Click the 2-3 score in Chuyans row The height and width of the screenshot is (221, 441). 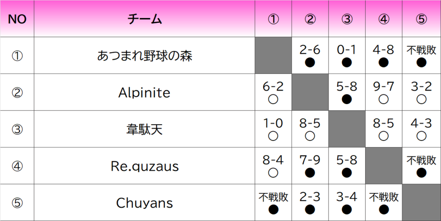click(310, 197)
